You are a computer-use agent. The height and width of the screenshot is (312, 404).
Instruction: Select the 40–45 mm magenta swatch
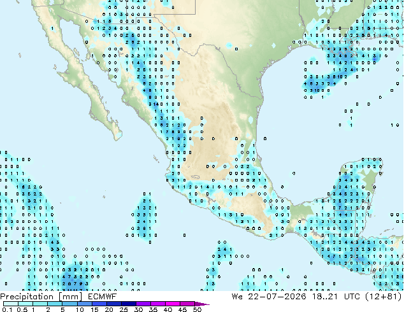point(173,304)
